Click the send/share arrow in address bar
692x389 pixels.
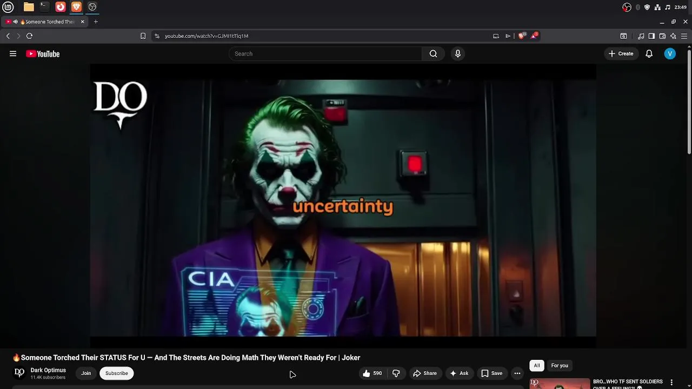click(508, 36)
